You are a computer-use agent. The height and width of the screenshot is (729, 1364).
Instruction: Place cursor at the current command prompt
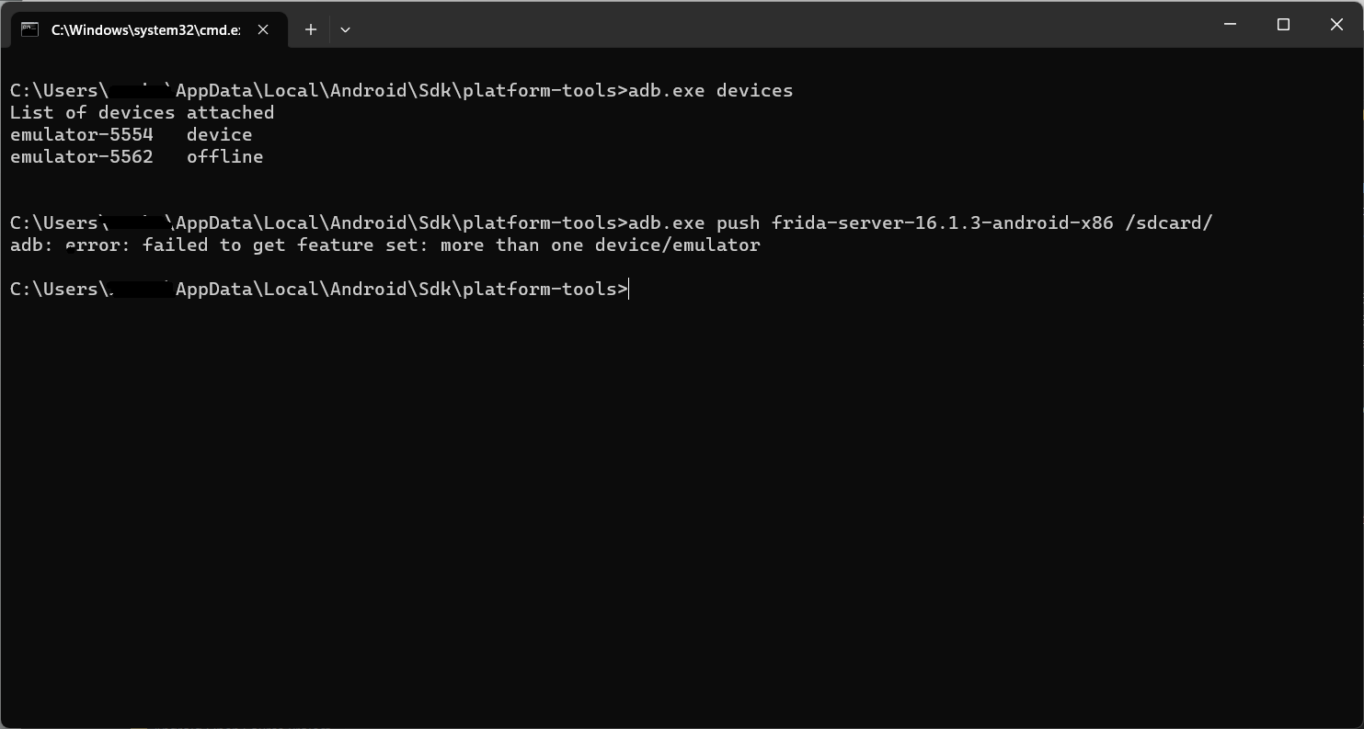(629, 289)
